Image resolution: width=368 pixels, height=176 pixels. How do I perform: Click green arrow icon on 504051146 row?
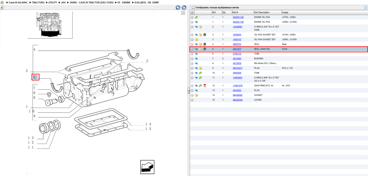click(197, 17)
